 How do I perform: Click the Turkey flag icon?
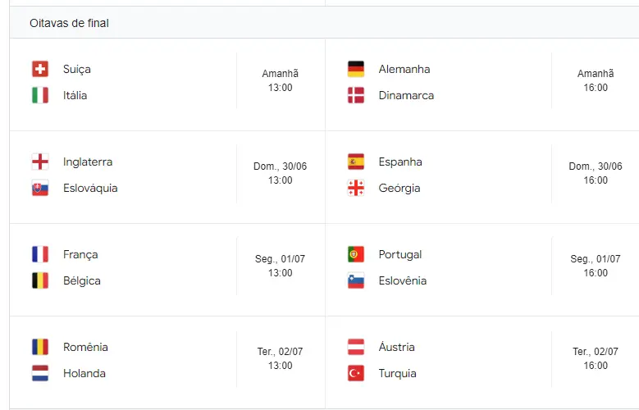coord(356,373)
